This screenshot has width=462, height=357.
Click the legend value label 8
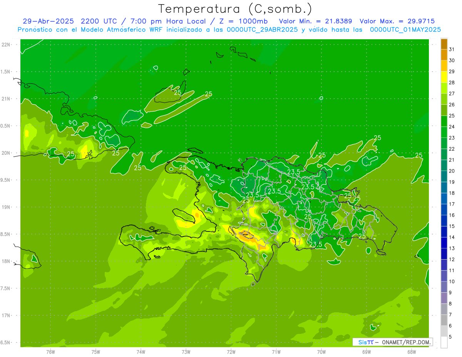coord(450,304)
